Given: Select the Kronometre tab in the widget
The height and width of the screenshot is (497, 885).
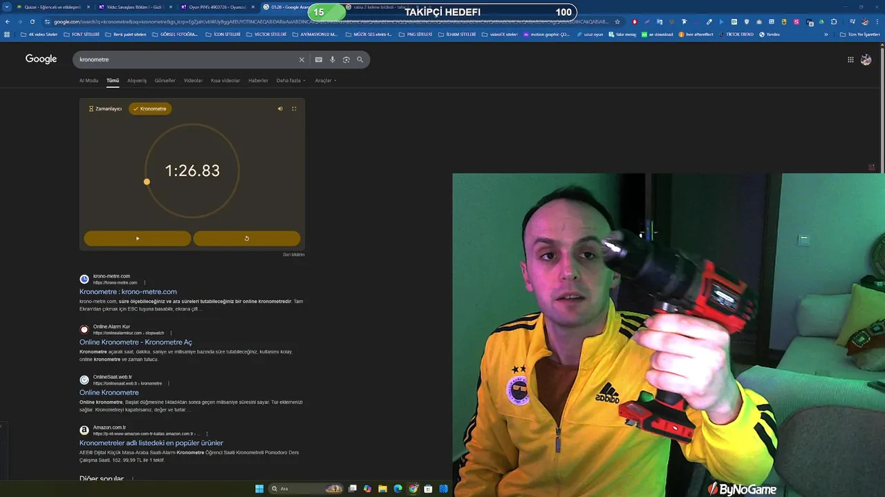Looking at the screenshot, I should click(150, 108).
